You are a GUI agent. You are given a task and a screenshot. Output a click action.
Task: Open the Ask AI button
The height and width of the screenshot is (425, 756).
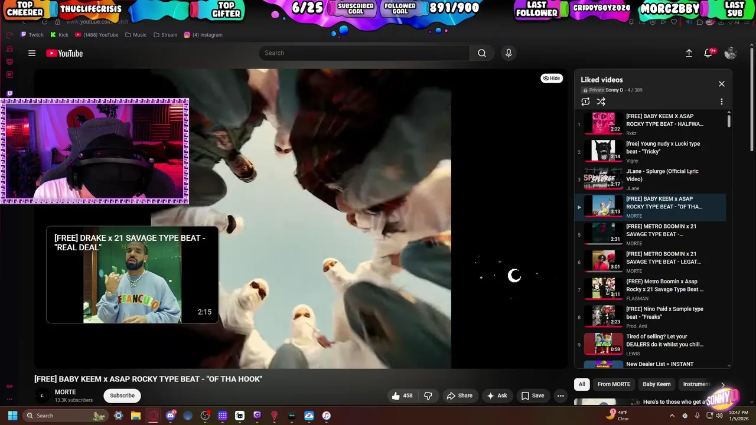pyautogui.click(x=496, y=395)
